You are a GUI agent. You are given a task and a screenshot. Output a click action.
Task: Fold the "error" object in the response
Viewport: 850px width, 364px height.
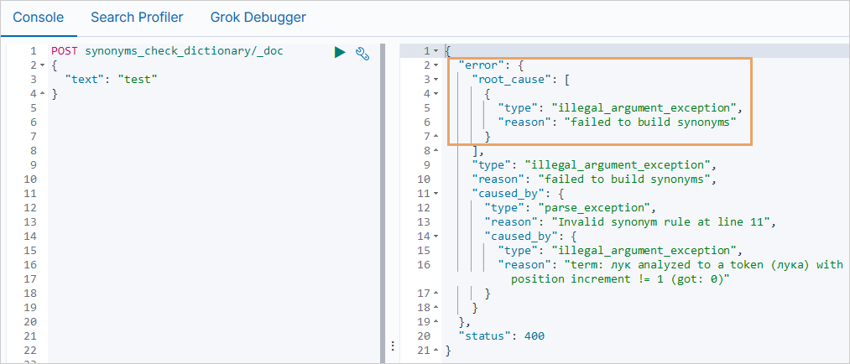pyautogui.click(x=436, y=65)
